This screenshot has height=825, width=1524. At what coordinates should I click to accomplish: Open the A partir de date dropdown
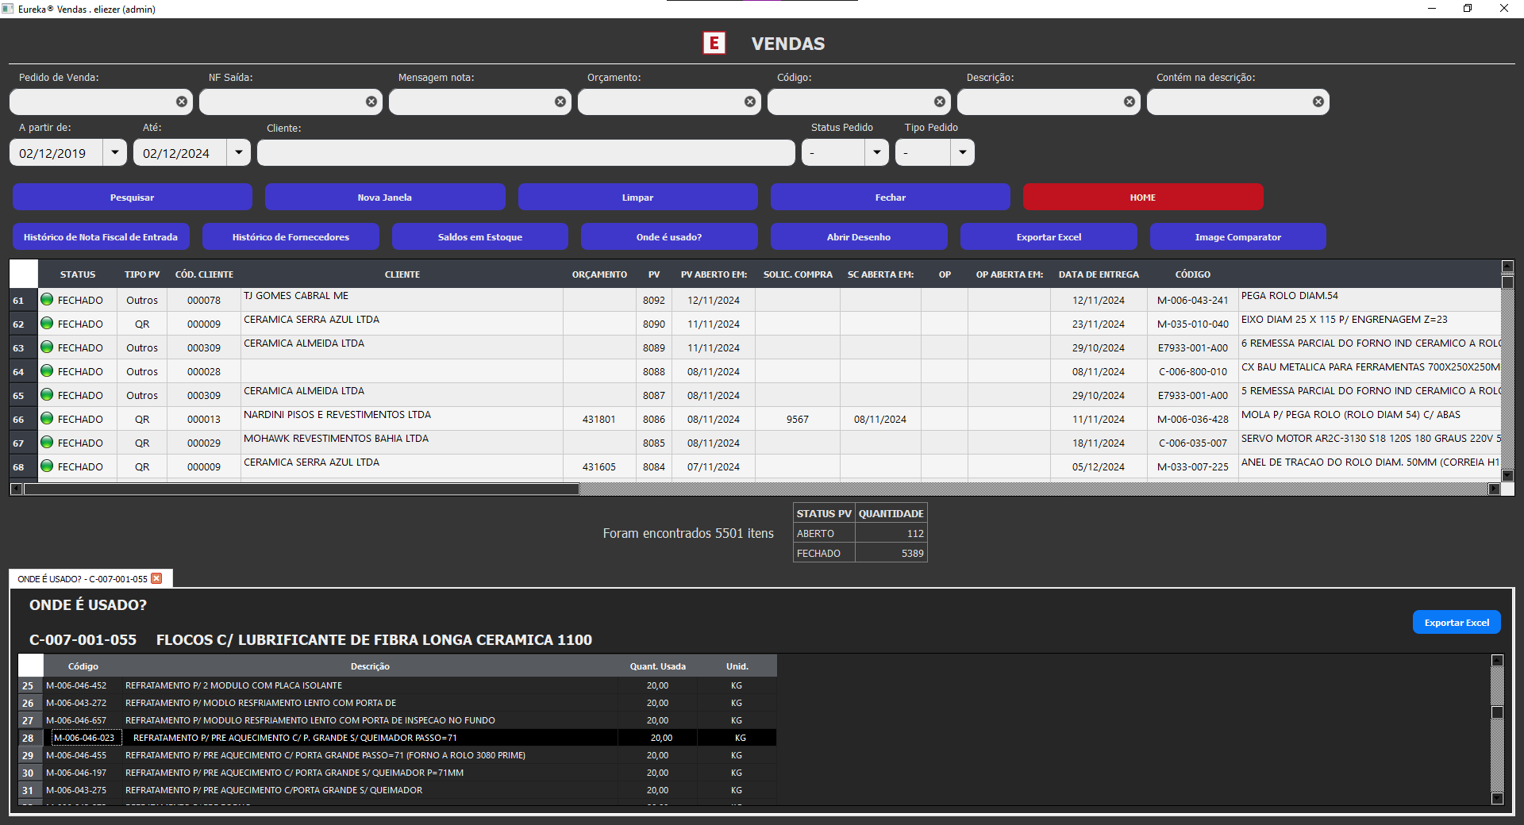[115, 152]
